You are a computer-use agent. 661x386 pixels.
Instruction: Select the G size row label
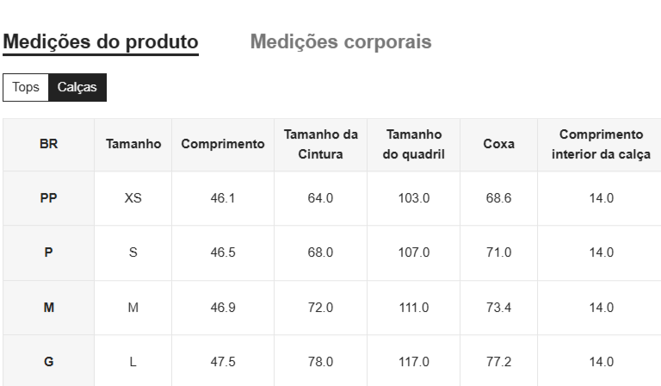pyautogui.click(x=48, y=362)
